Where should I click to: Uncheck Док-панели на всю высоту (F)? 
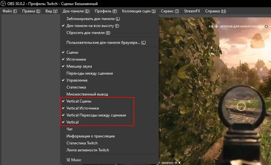click(x=109, y=26)
